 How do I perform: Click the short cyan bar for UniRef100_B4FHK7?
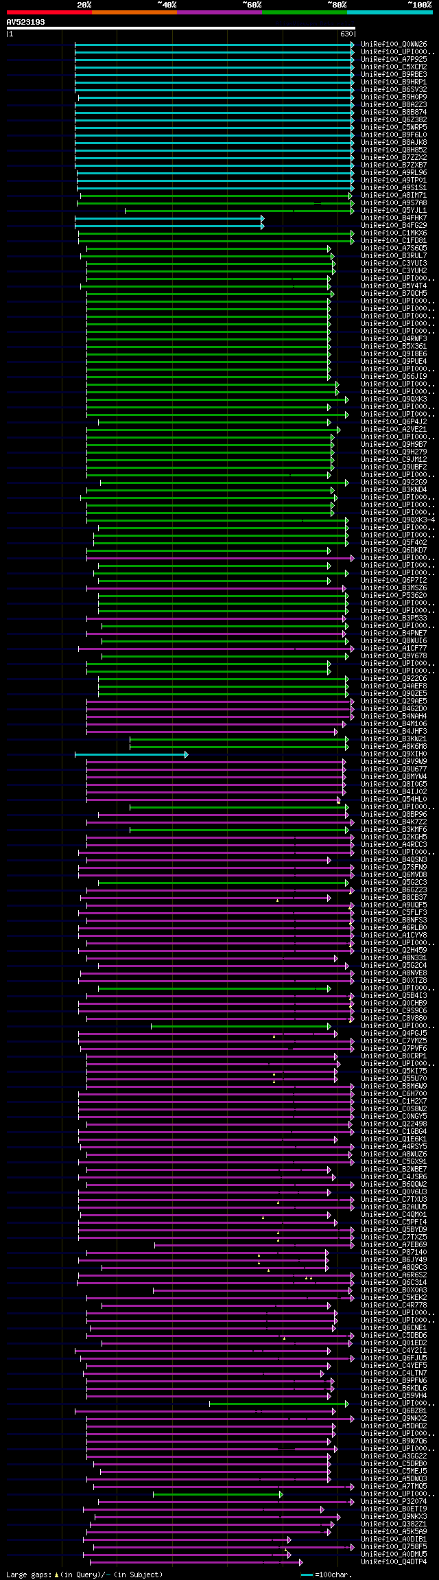(x=169, y=218)
